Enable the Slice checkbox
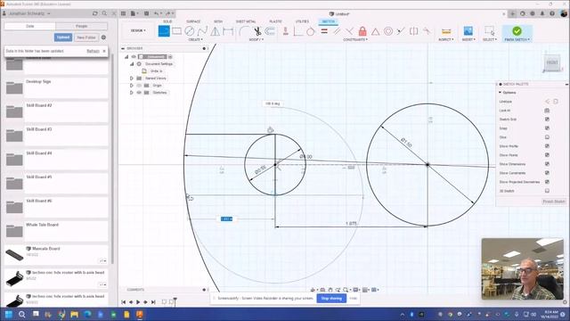The image size is (570, 321). 547,137
